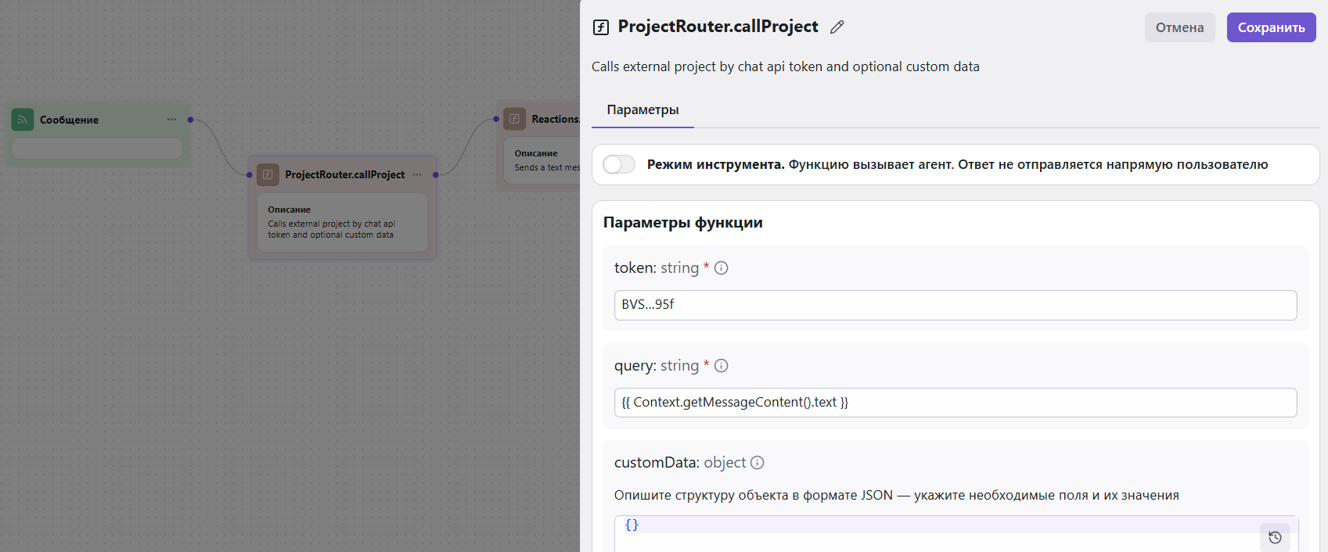
Task: Click into the token input field
Action: (955, 305)
